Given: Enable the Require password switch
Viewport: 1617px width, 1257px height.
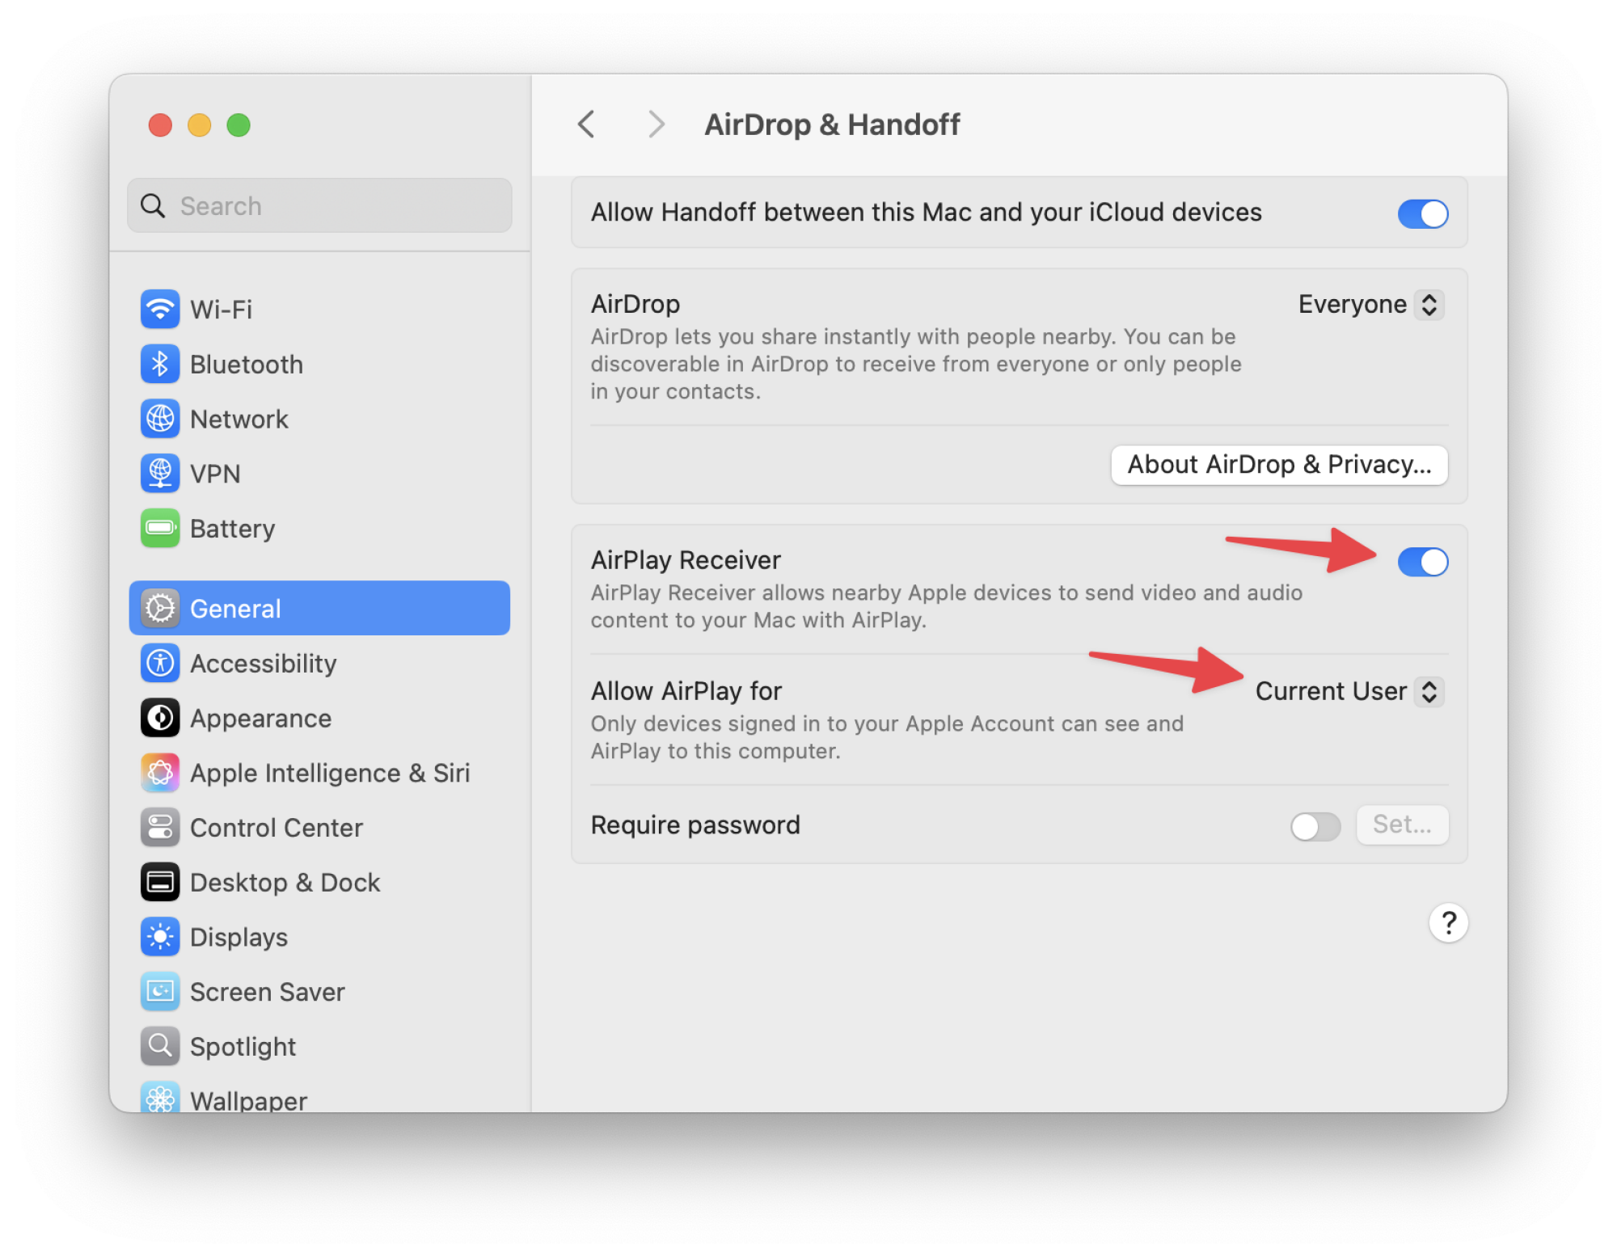Looking at the screenshot, I should pos(1315,826).
